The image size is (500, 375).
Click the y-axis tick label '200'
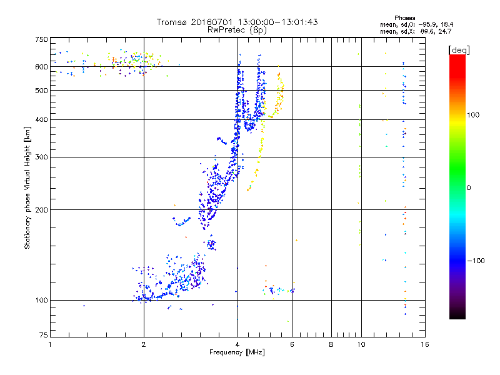pos(41,210)
